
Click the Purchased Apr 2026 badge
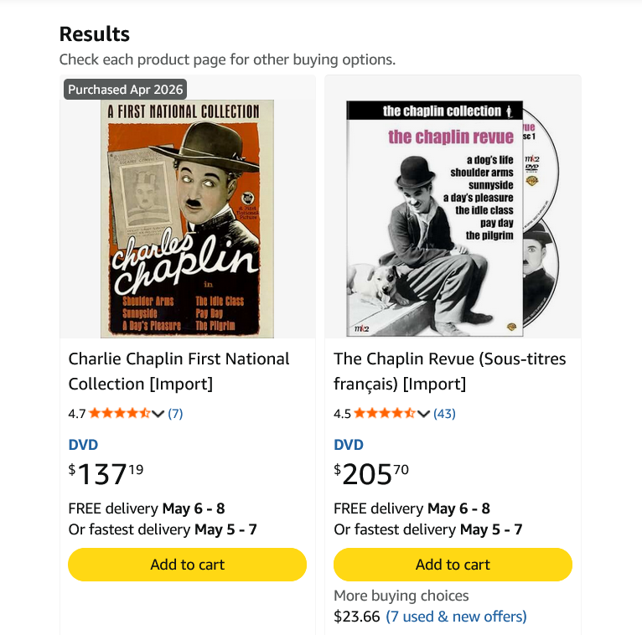pos(125,90)
